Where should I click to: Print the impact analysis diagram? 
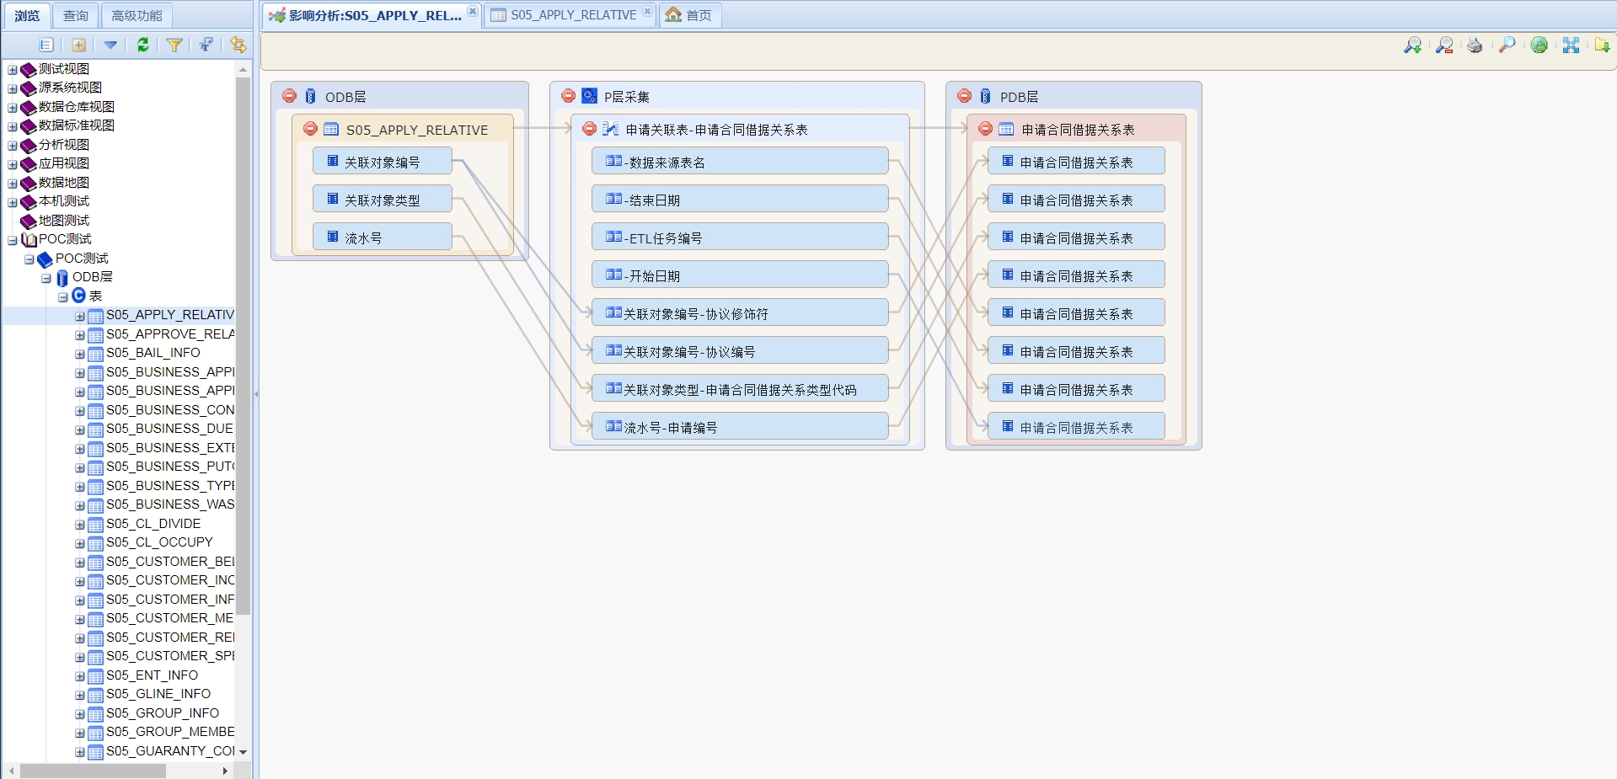(1475, 45)
